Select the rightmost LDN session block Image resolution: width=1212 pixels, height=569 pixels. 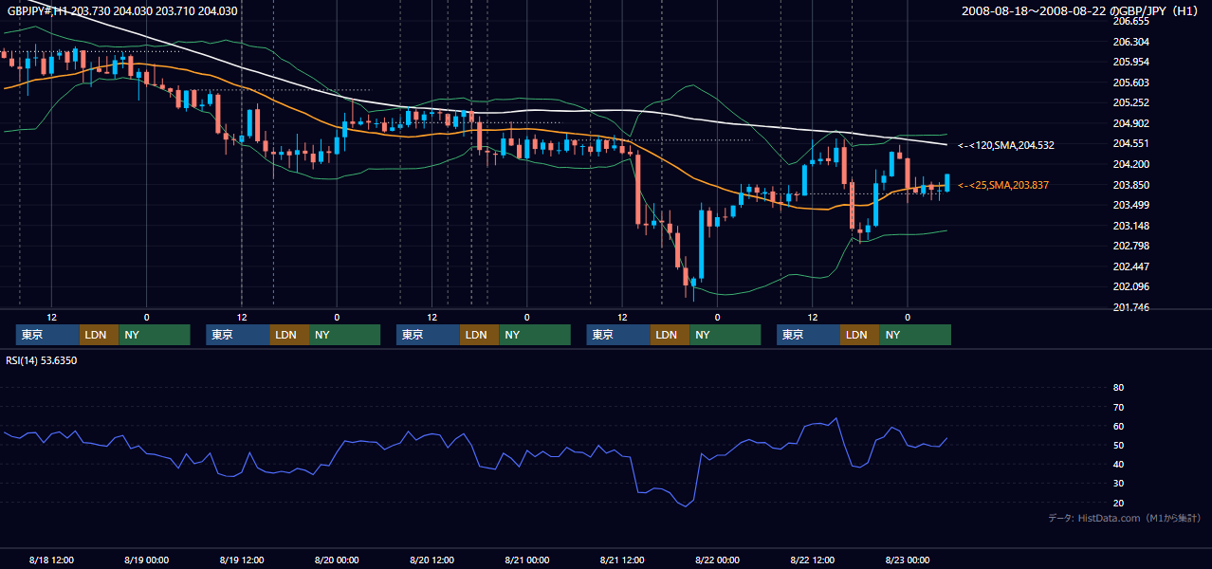pos(859,335)
